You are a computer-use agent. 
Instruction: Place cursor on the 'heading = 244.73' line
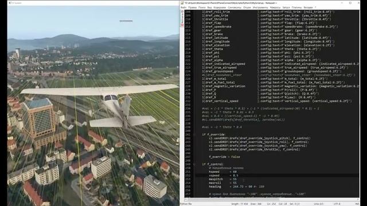(x=237, y=187)
